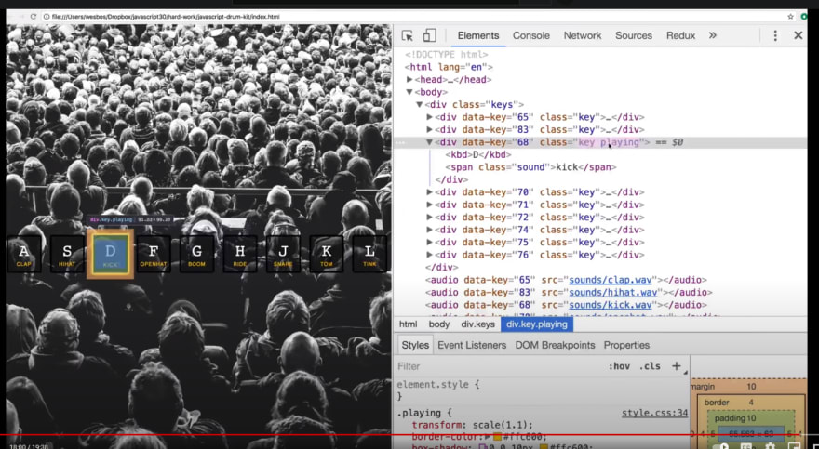Viewport: 819px width, 449px height.
Task: Open the Network tab
Action: [583, 35]
